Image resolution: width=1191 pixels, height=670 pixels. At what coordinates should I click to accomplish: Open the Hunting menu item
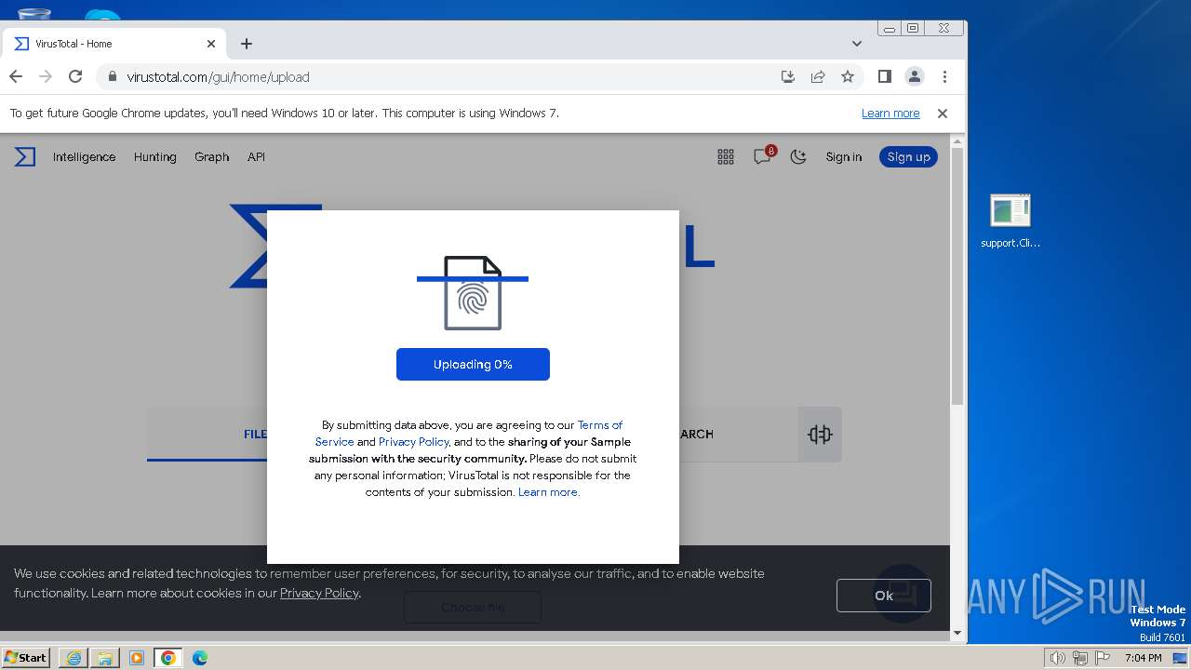tap(154, 157)
